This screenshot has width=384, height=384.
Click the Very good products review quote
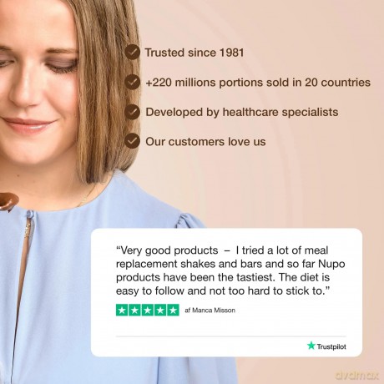click(230, 270)
